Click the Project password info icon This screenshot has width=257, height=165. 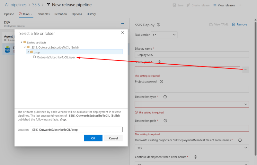click(162, 82)
